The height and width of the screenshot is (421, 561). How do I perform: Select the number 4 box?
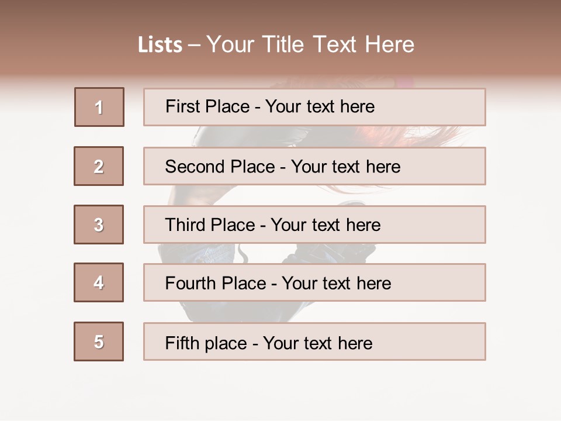click(x=99, y=282)
